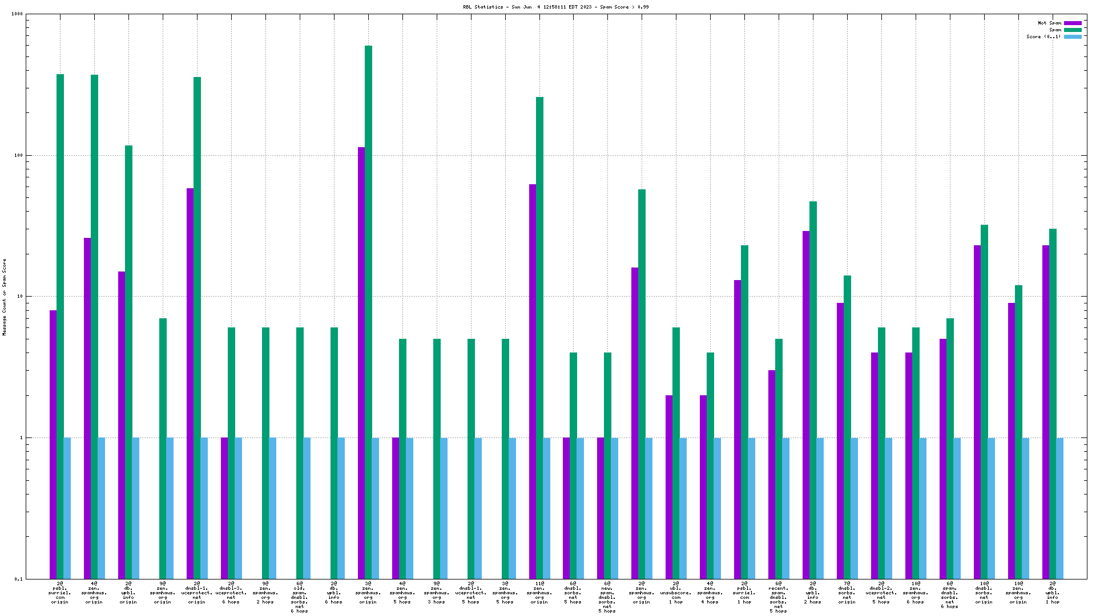This screenshot has height=616, width=1096.
Task: Click the '11@ zen.spamhaus.org origin' x-axis label
Action: coord(539,593)
